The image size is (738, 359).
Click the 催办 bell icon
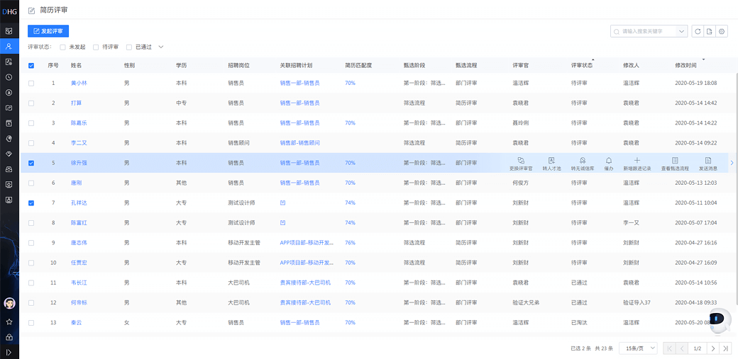608,161
